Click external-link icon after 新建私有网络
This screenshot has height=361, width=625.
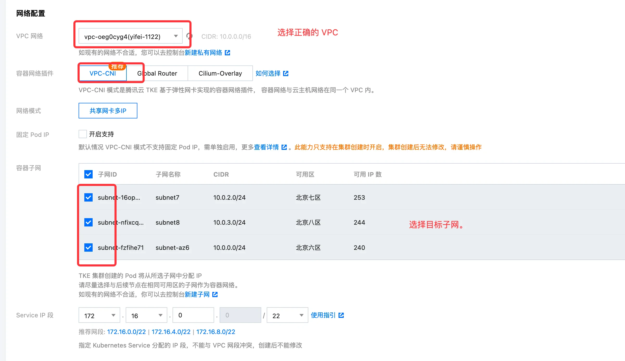point(227,53)
